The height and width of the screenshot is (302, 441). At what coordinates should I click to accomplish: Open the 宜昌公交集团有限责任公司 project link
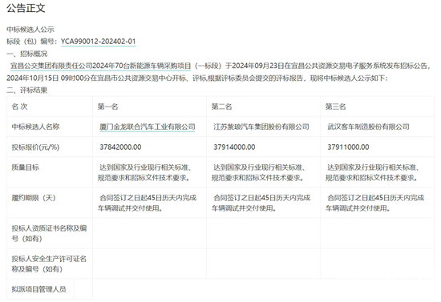point(100,66)
